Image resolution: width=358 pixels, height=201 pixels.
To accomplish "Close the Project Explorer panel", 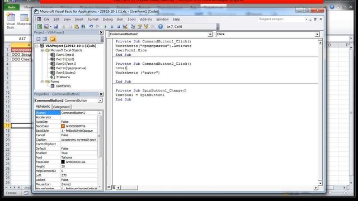I will pos(101,32).
